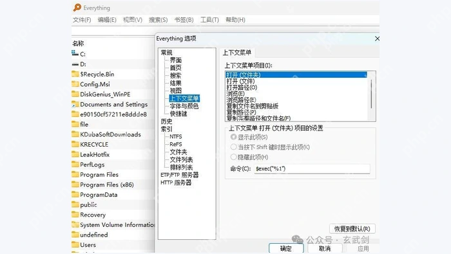Viewport: 451px width, 254px height.
Task: Click the 应用 button
Action: pos(363,248)
